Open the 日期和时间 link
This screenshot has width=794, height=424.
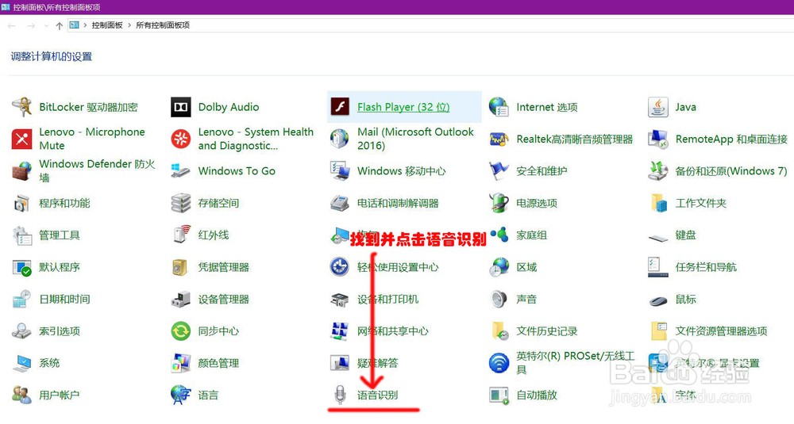tap(64, 299)
